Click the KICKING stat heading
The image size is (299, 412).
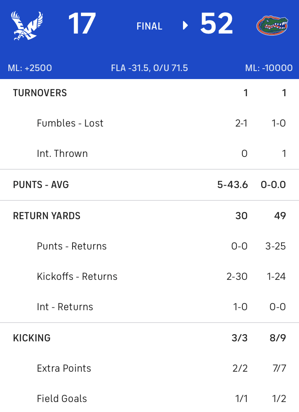pyautogui.click(x=32, y=338)
